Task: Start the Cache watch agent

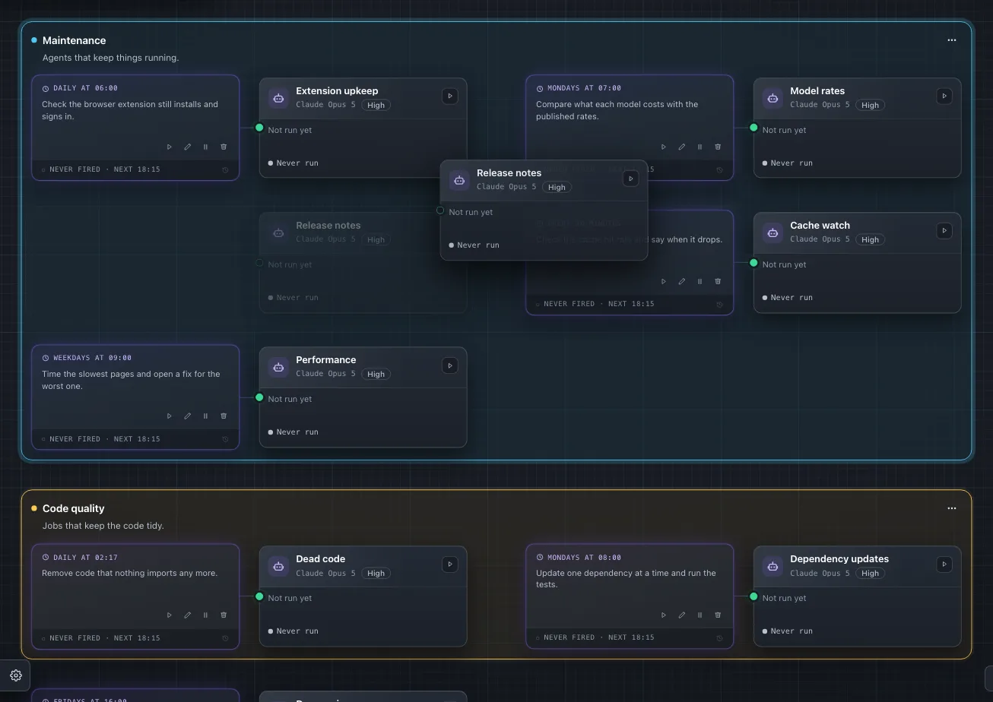Action: pyautogui.click(x=944, y=230)
